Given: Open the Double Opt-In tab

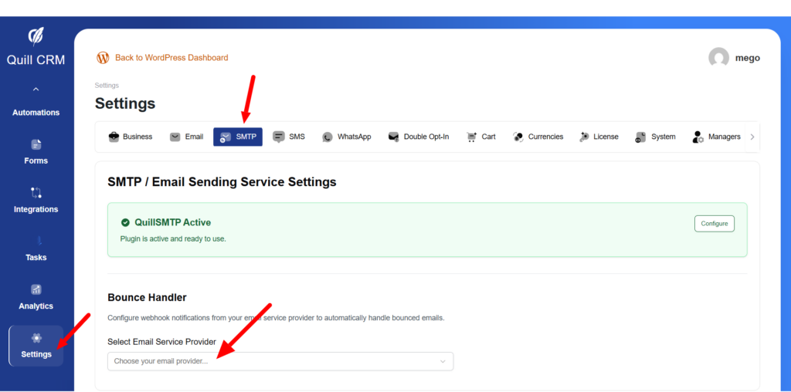Looking at the screenshot, I should [x=418, y=137].
